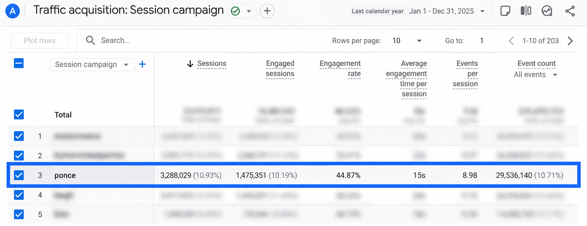This screenshot has width=587, height=226.
Task: Click the Plot rows button
Action: pyautogui.click(x=40, y=41)
